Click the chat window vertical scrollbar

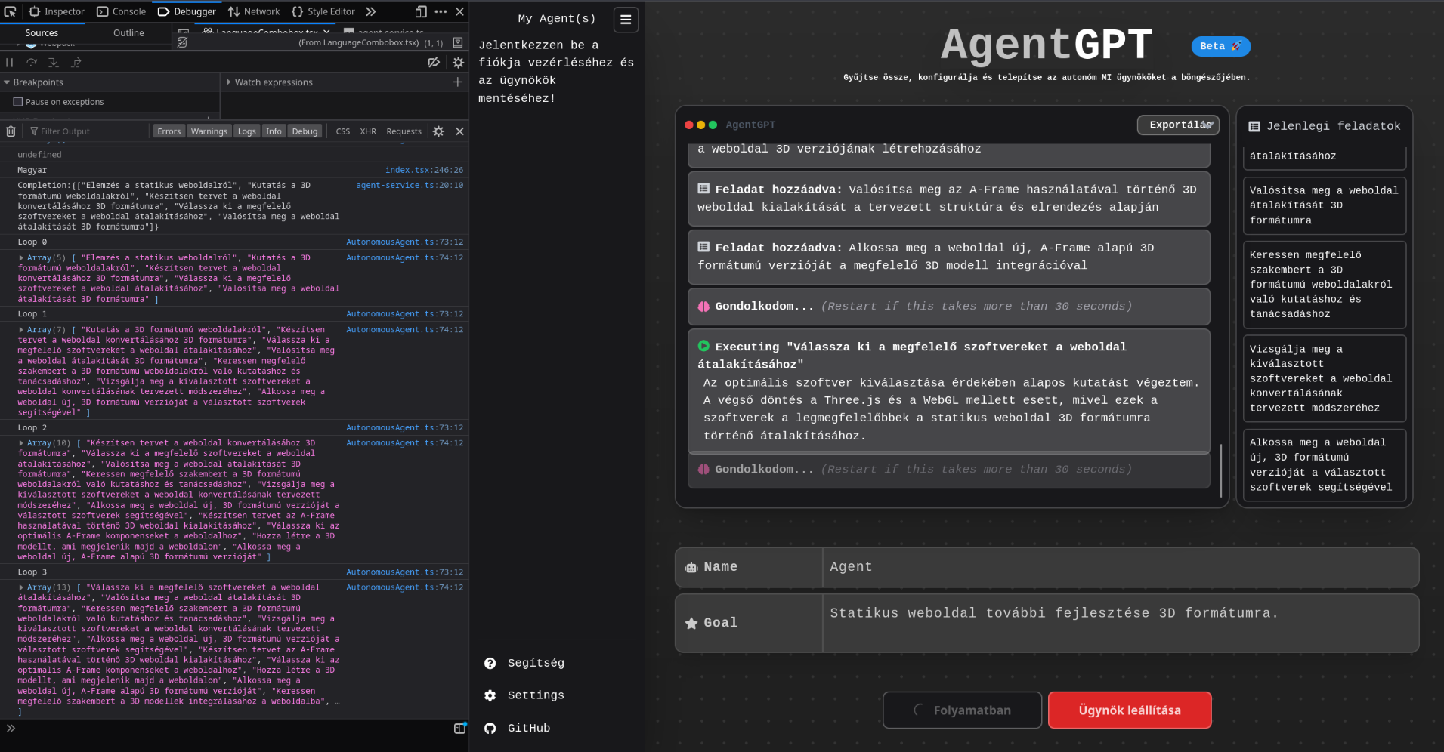pos(1221,470)
